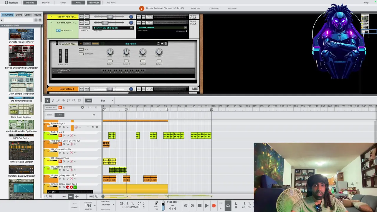Solo the 128_Crushed Shuffle track

pyautogui.click(x=64, y=153)
